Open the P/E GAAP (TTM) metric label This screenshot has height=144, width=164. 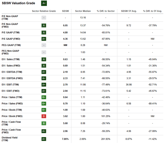click(11, 33)
